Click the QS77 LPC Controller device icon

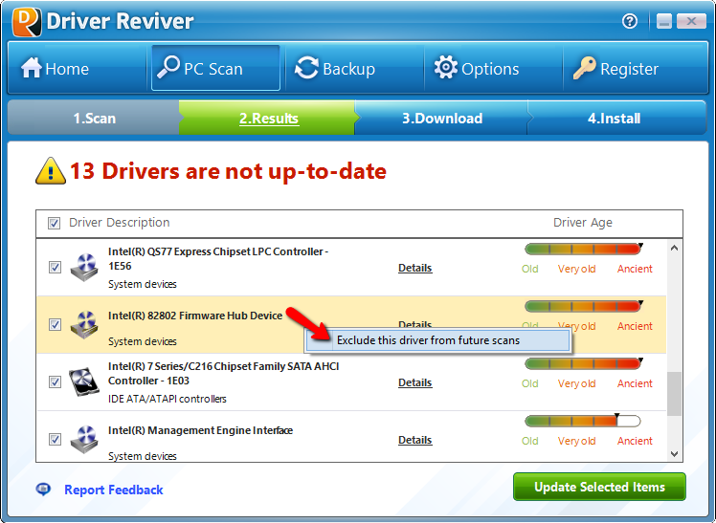pos(84,267)
